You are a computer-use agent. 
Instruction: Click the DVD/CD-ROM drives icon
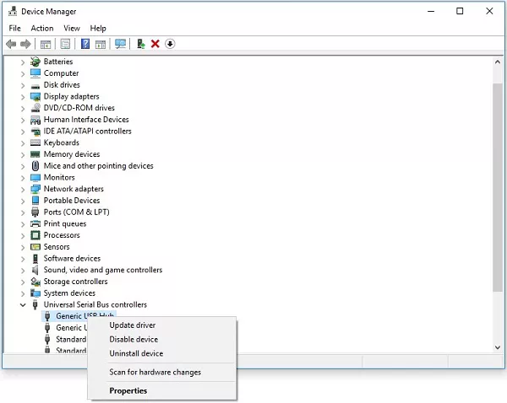35,108
